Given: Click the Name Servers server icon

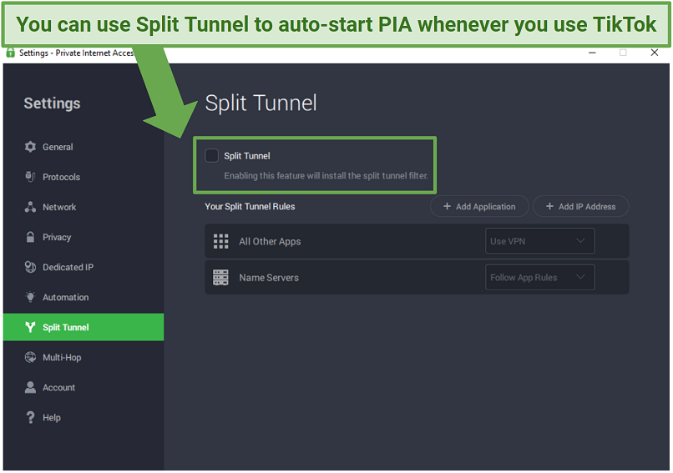Looking at the screenshot, I should [x=220, y=278].
